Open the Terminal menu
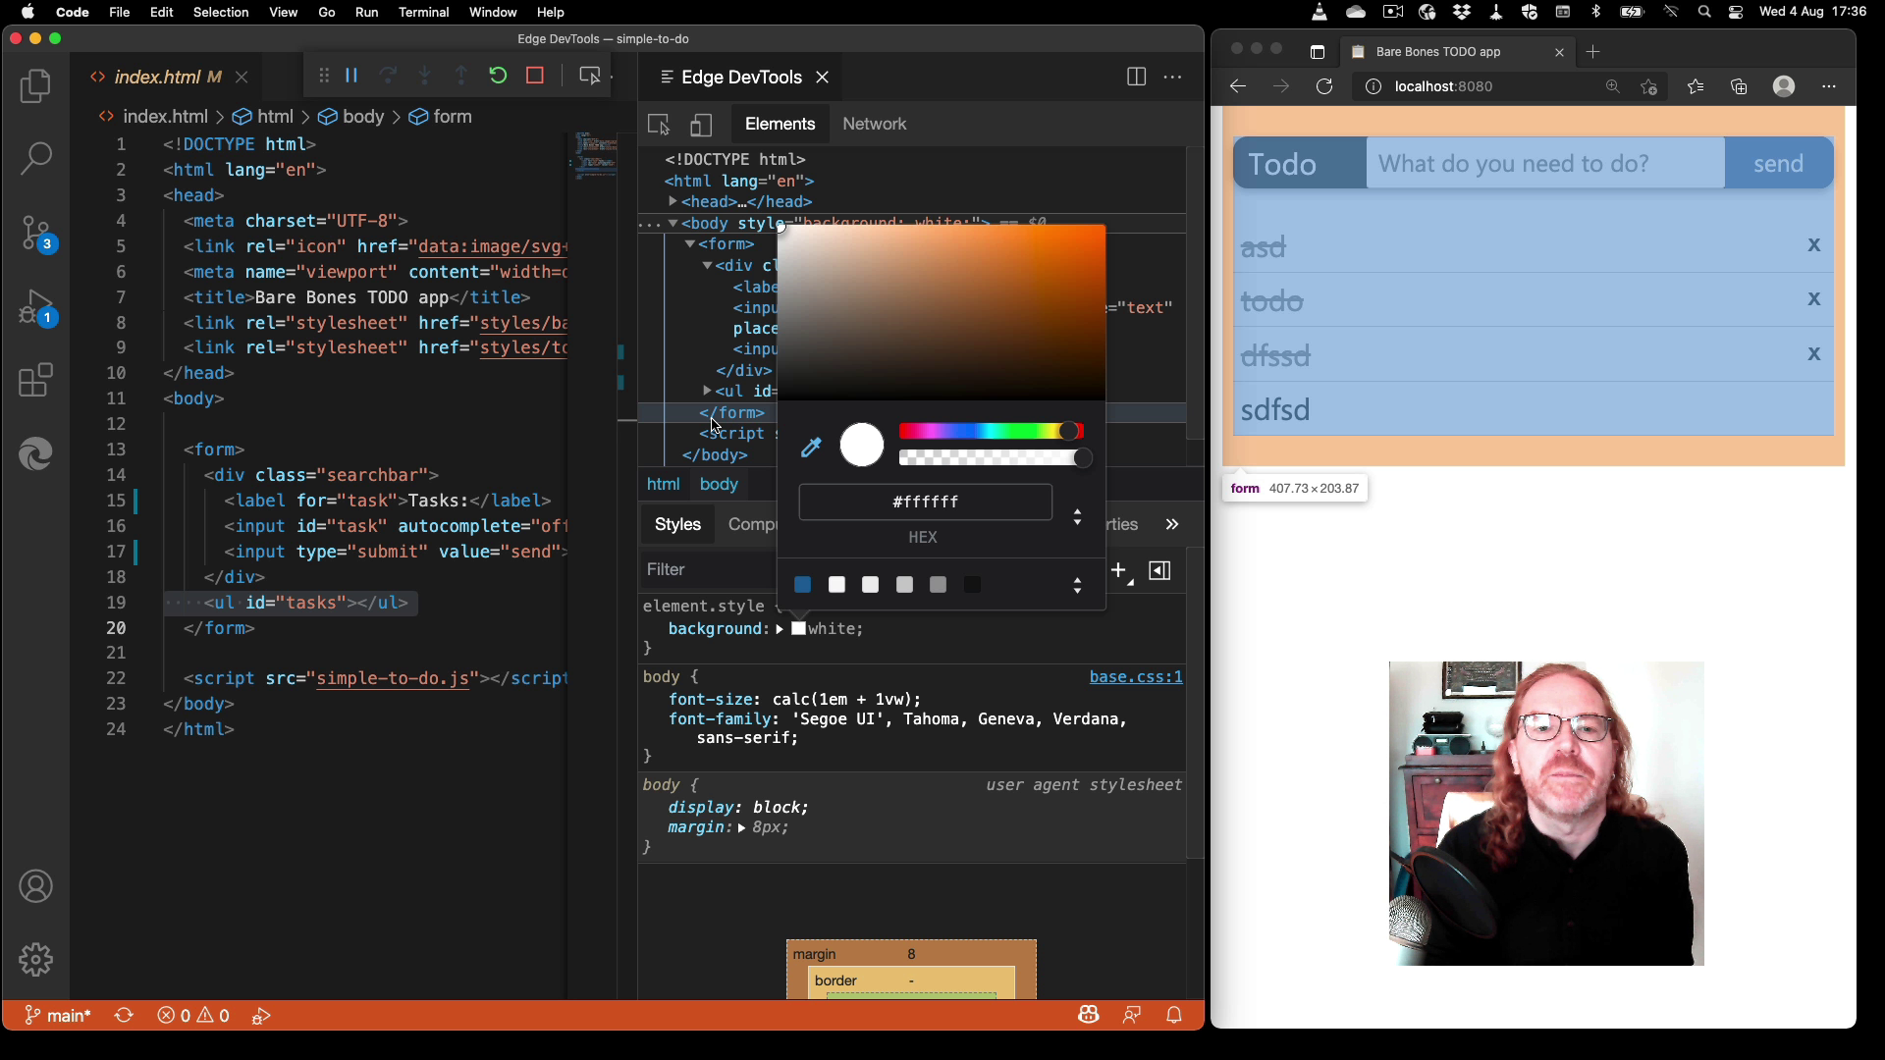 point(424,12)
